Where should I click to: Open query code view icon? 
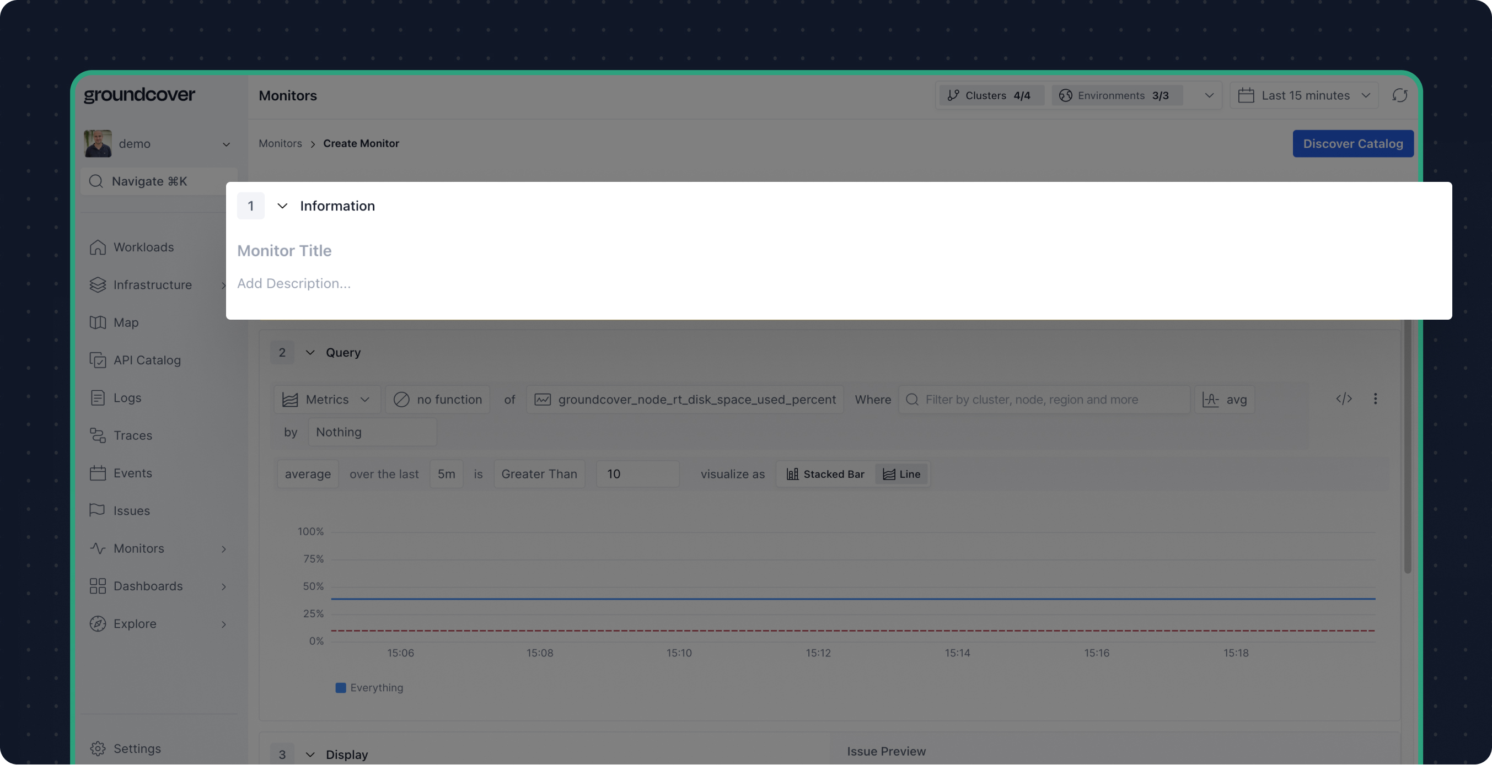[1344, 399]
